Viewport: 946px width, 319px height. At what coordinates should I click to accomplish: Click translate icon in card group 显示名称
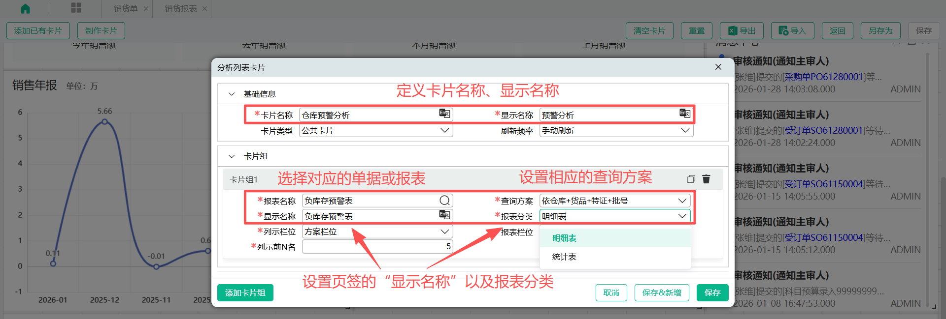444,215
